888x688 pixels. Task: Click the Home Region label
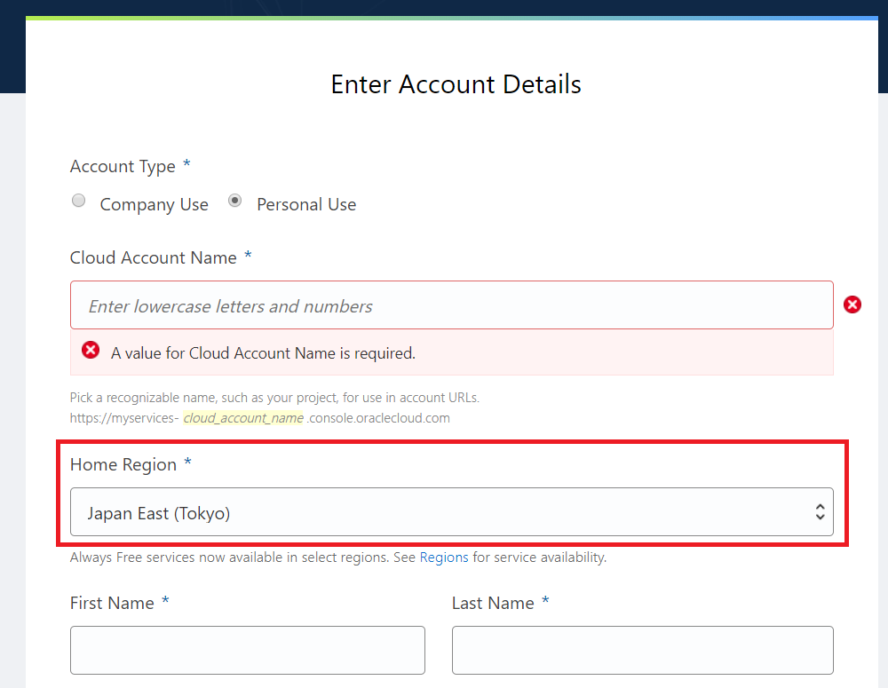coord(123,465)
